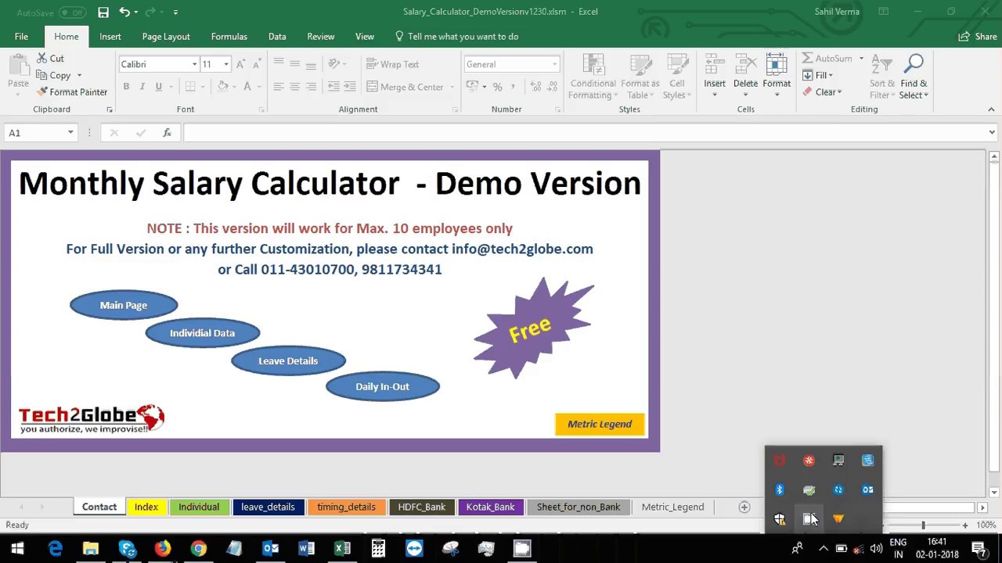Click 'Tell me what you want to do' box
1002x563 pixels.
[x=456, y=37]
